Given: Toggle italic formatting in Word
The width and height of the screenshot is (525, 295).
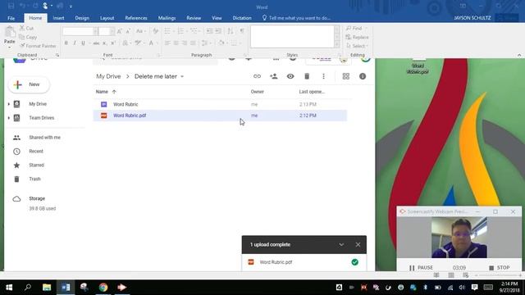Looking at the screenshot, I should 75,43.
